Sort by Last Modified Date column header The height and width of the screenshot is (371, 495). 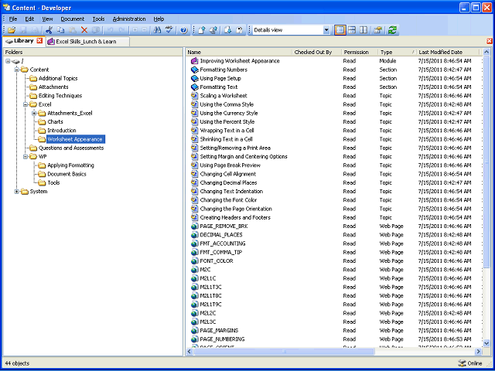tap(448, 53)
